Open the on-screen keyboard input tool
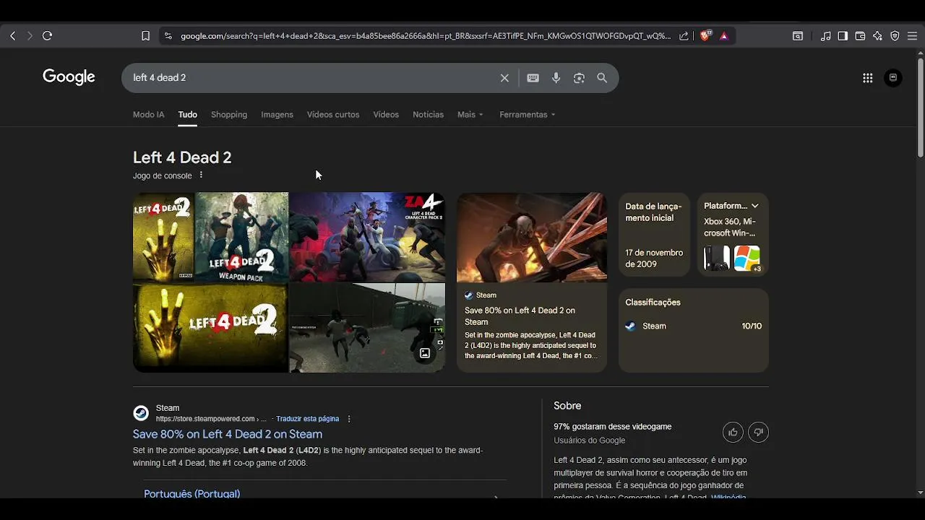Image resolution: width=925 pixels, height=520 pixels. click(533, 78)
